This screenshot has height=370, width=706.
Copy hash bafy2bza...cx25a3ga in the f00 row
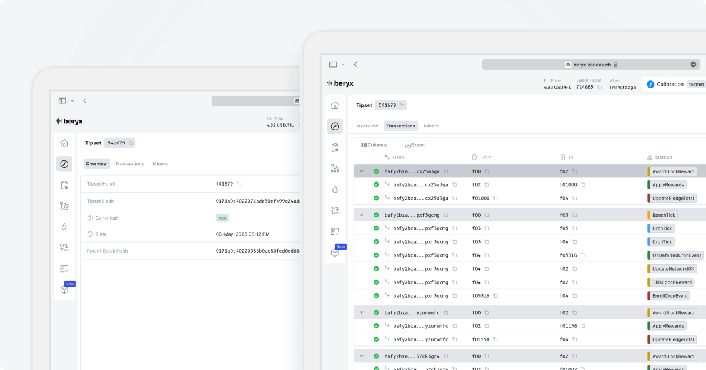point(446,171)
